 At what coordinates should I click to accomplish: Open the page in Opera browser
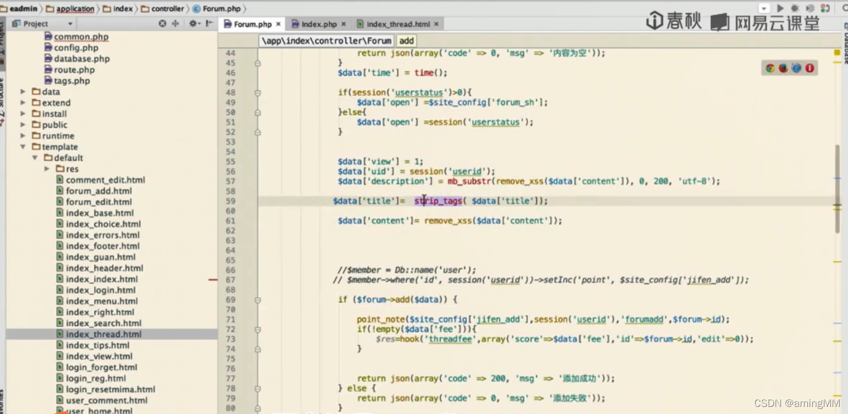(810, 68)
